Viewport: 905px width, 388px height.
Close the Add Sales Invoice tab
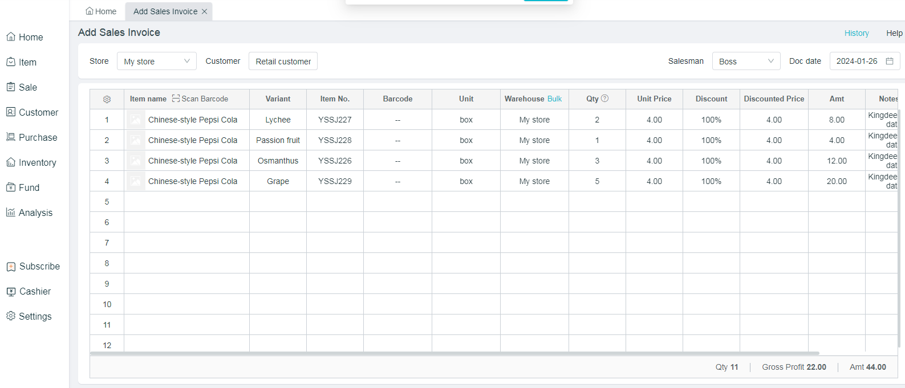204,11
